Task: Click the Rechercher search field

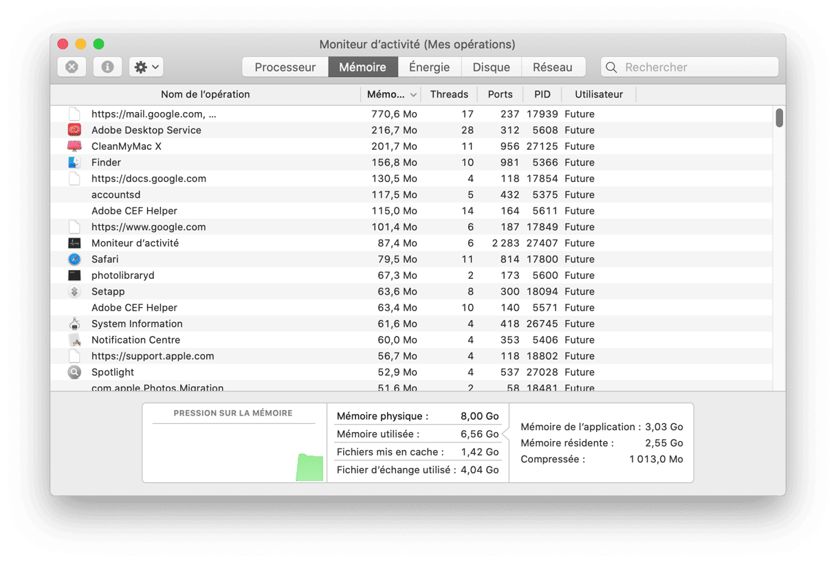Action: tap(690, 67)
